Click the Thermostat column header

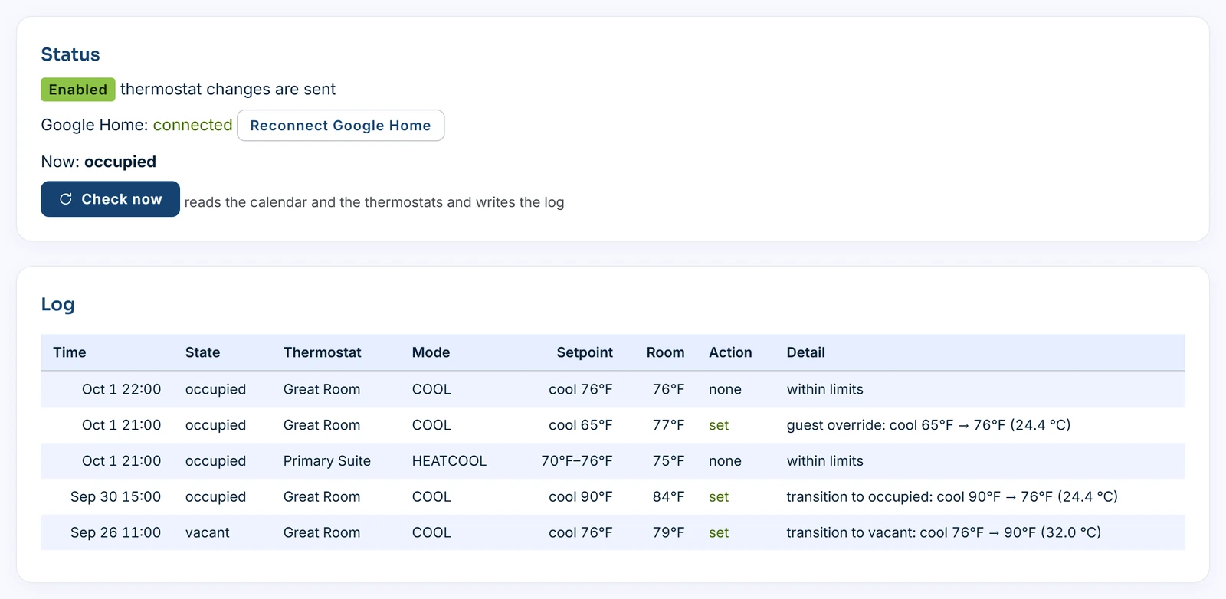point(322,352)
